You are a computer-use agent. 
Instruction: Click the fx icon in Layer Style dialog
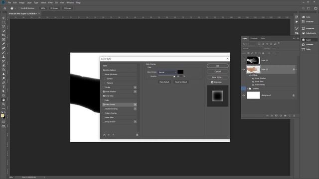click(x=104, y=135)
